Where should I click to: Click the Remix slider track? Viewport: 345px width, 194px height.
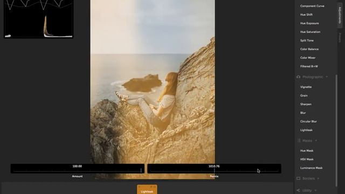tap(214, 170)
